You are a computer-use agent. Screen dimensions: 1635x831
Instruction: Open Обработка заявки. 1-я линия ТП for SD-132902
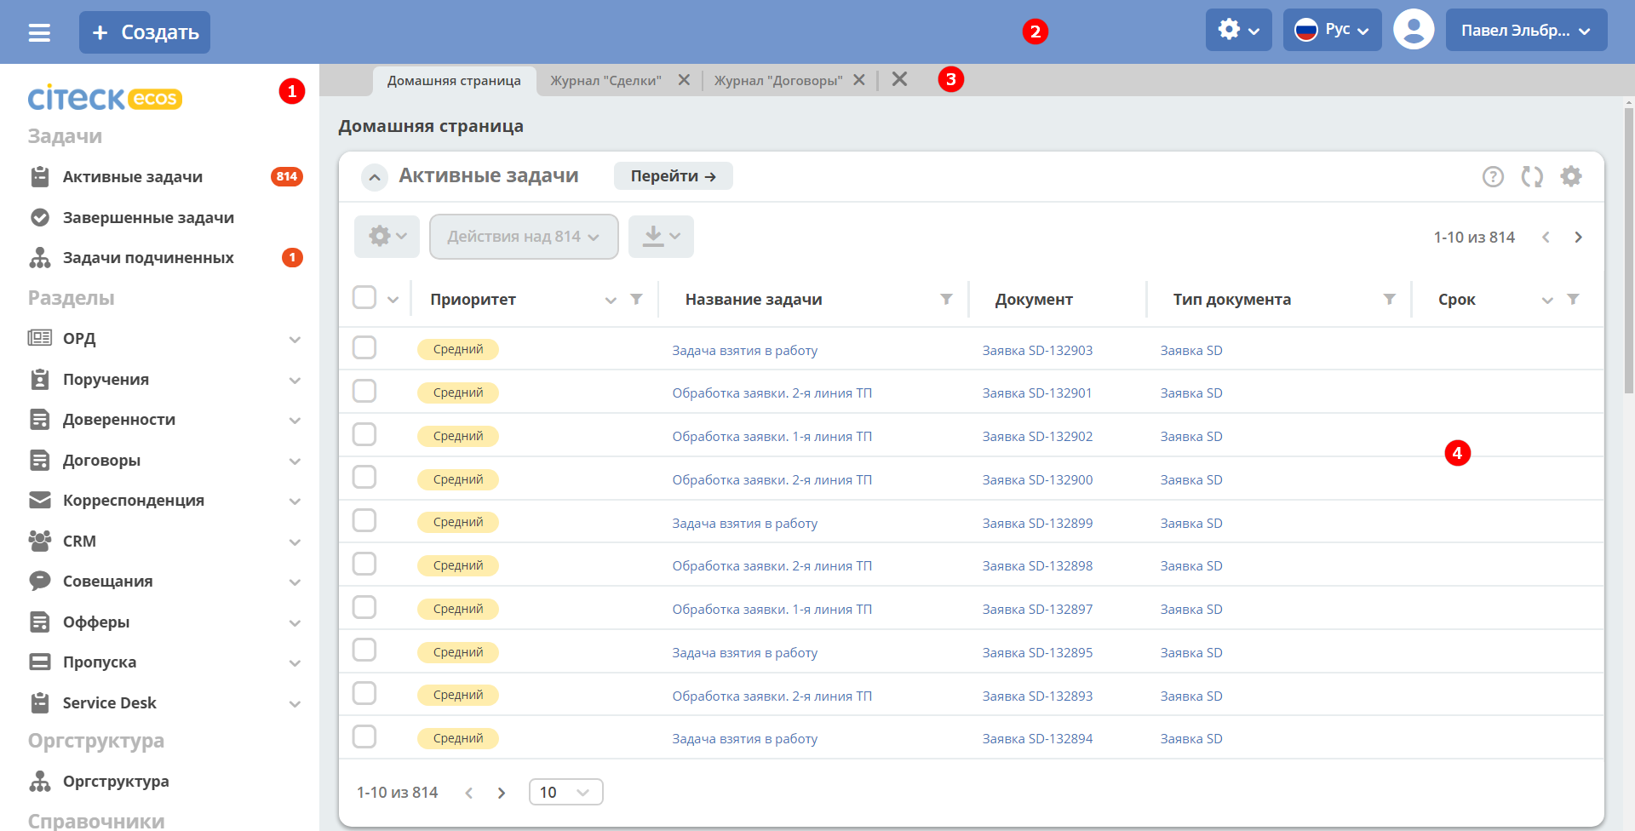(772, 437)
